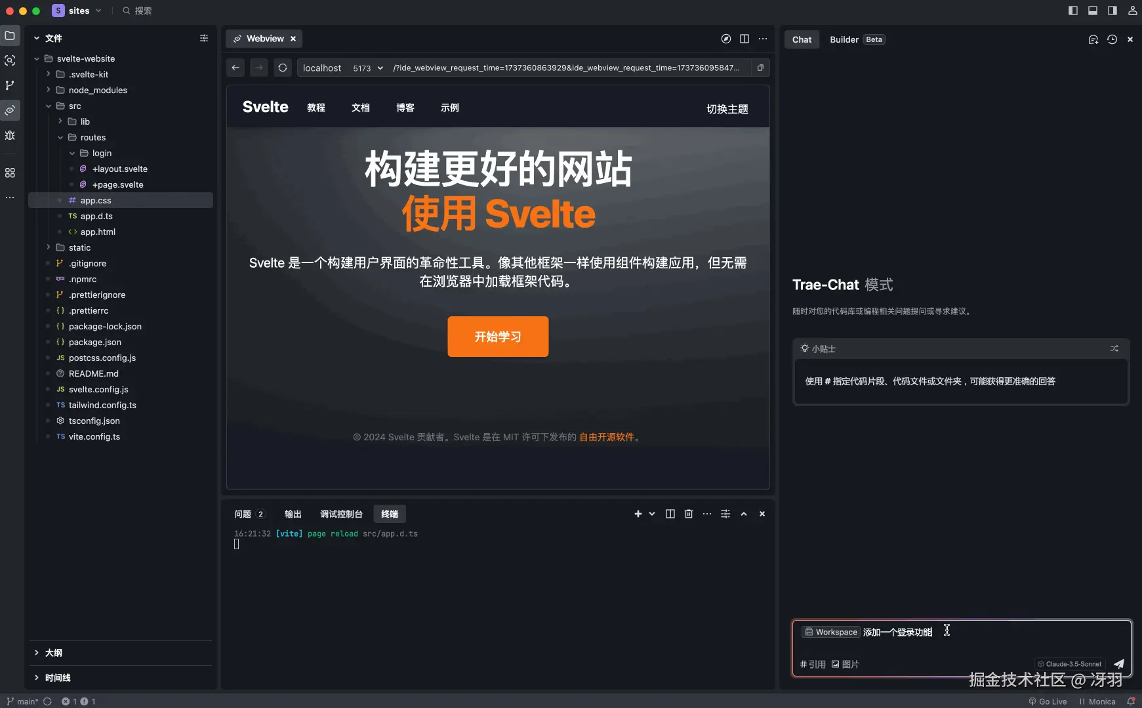The image size is (1142, 708).
Task: Click the Webview URL address field
Action: [567, 68]
